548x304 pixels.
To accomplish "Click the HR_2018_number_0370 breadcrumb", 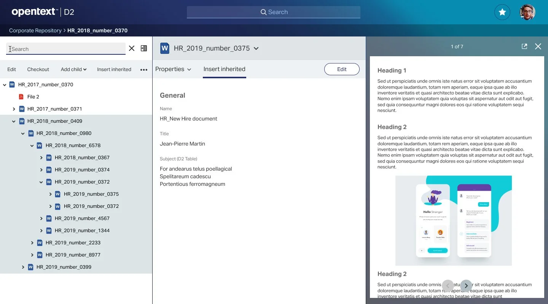I will point(97,30).
